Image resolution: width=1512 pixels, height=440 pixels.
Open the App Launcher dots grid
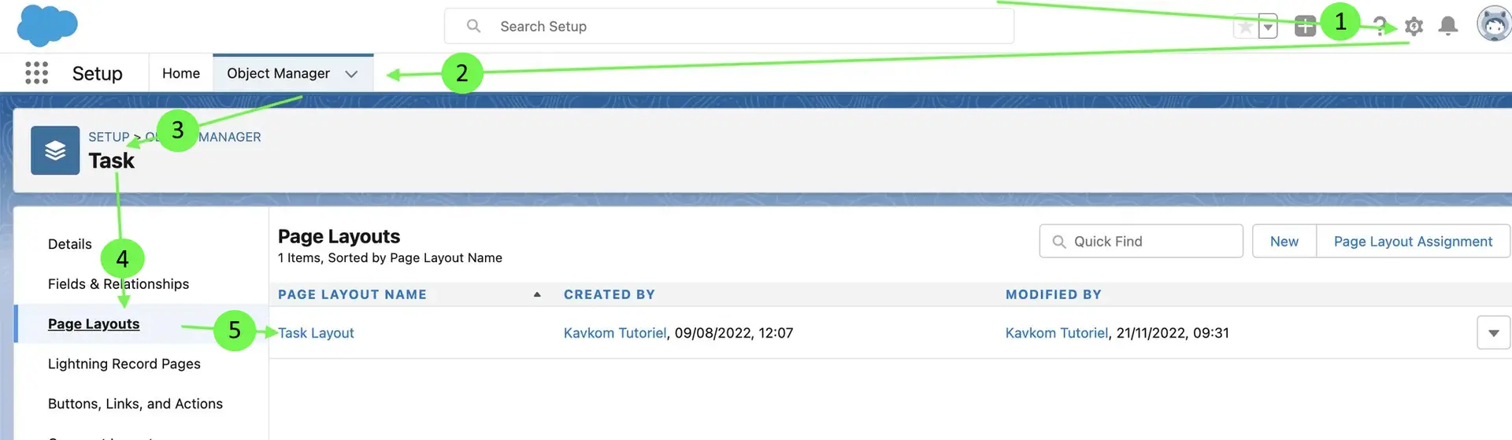[x=36, y=73]
